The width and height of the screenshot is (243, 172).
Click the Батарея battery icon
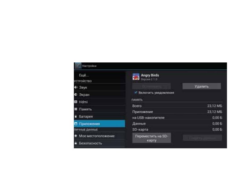(76, 116)
